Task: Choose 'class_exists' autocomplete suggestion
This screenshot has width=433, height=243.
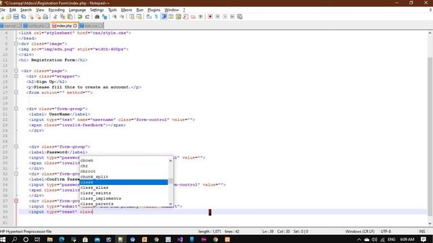Action: [x=123, y=193]
